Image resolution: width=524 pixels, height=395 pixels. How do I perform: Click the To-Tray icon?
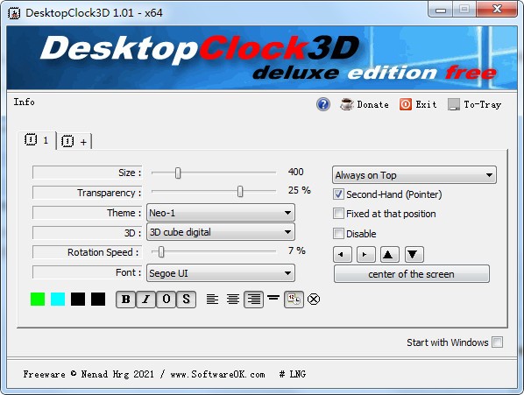pos(454,104)
